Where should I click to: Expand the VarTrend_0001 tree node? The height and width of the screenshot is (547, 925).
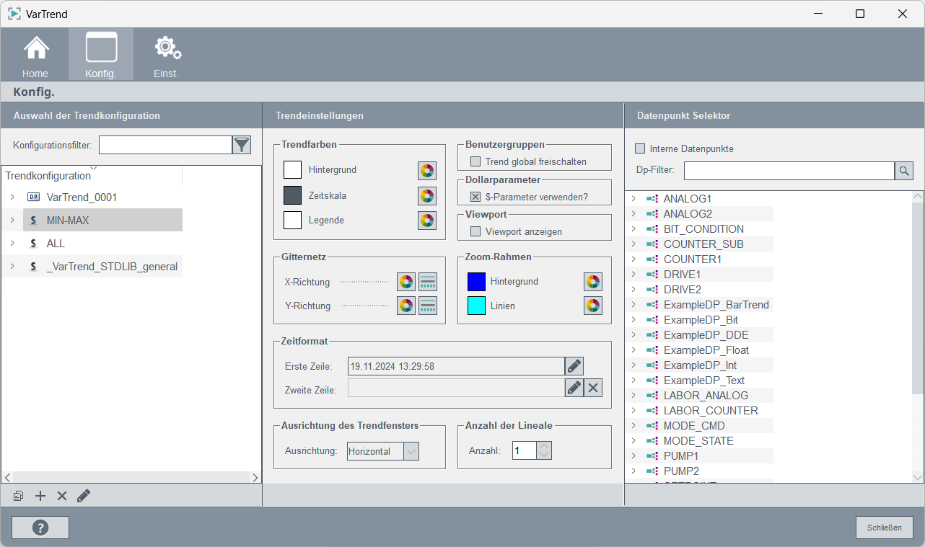coord(12,197)
